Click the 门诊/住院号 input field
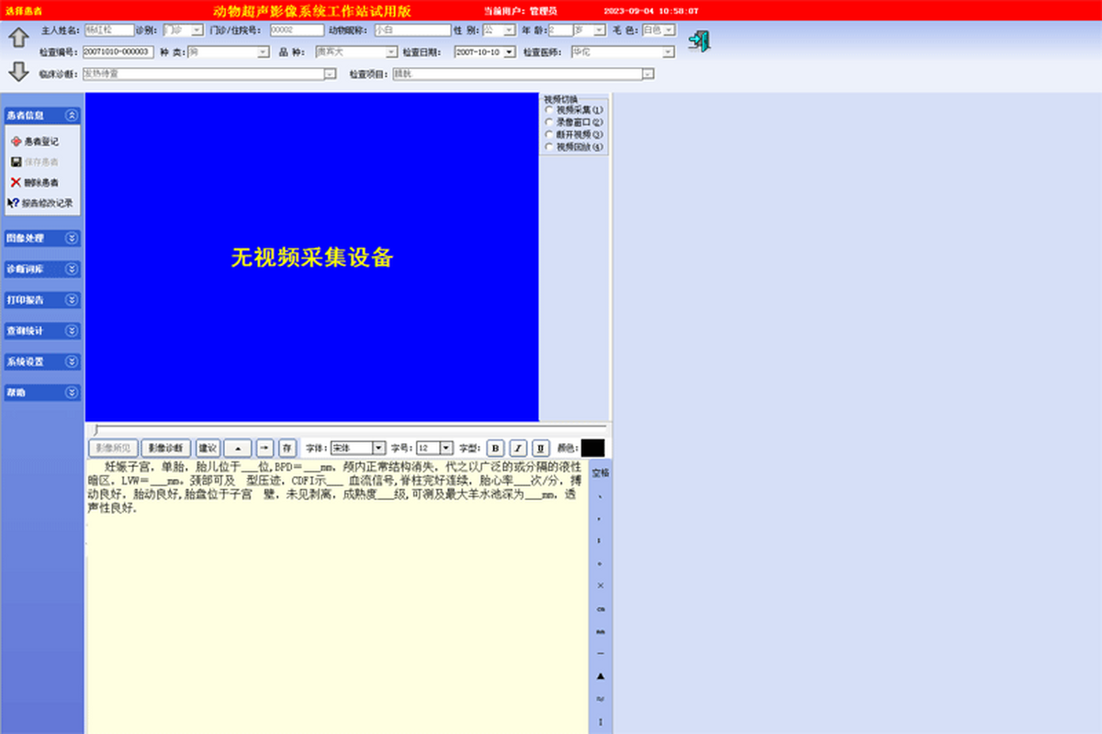 (296, 30)
